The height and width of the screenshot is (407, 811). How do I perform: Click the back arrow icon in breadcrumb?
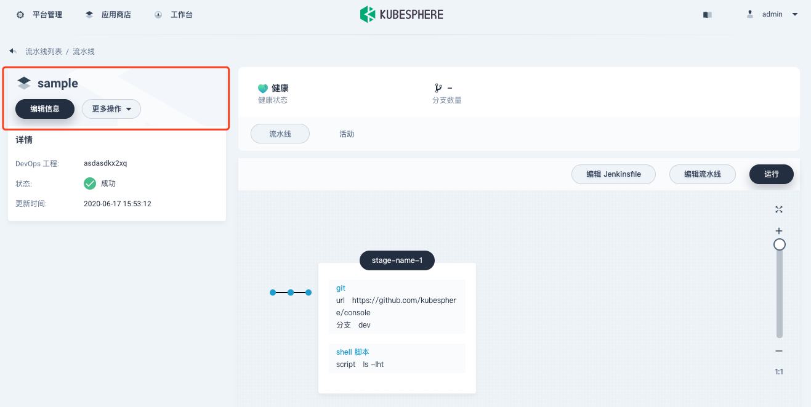point(13,51)
